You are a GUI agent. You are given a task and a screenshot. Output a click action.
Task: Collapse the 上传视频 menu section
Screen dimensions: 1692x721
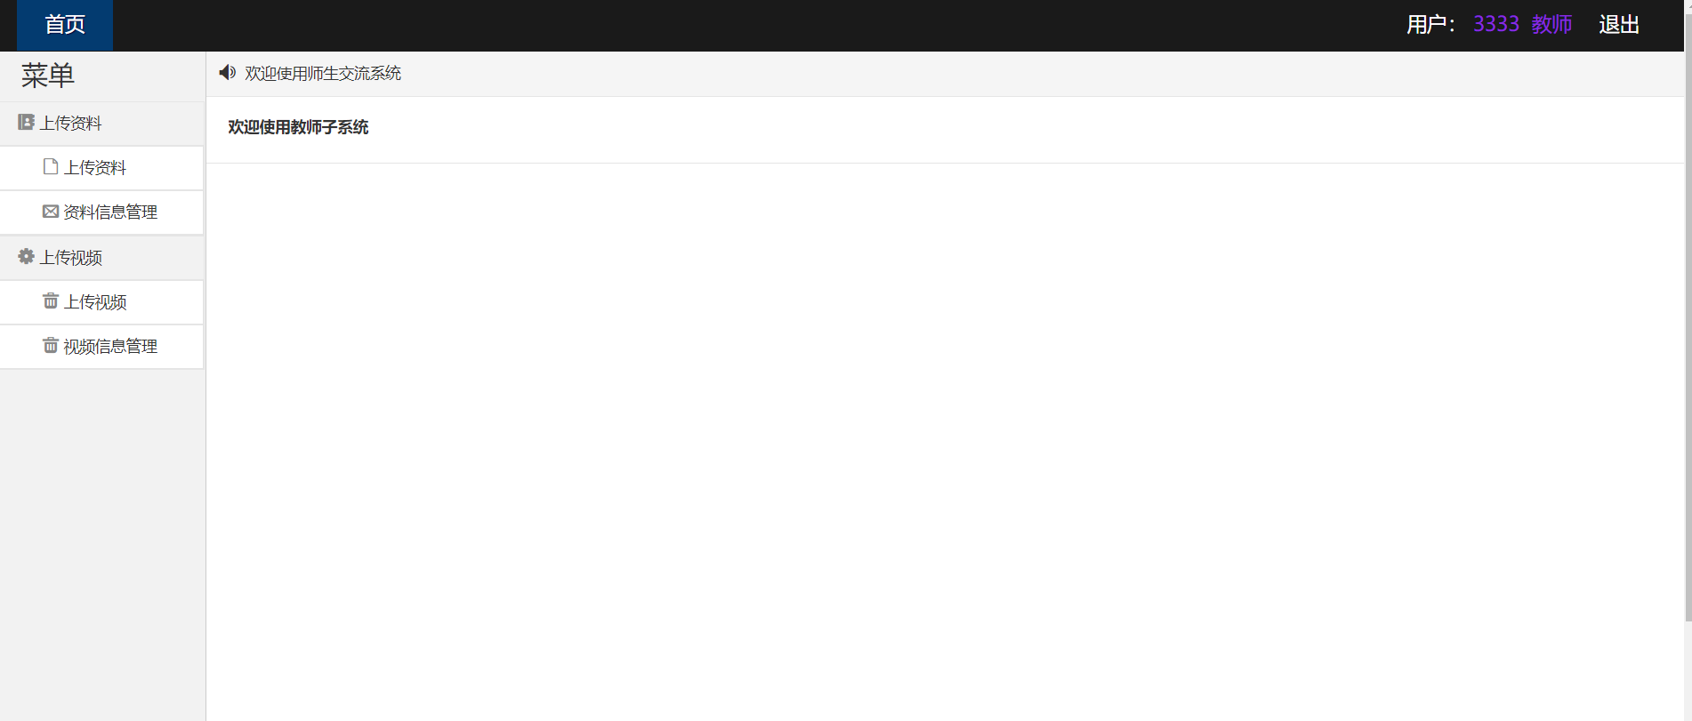point(102,258)
